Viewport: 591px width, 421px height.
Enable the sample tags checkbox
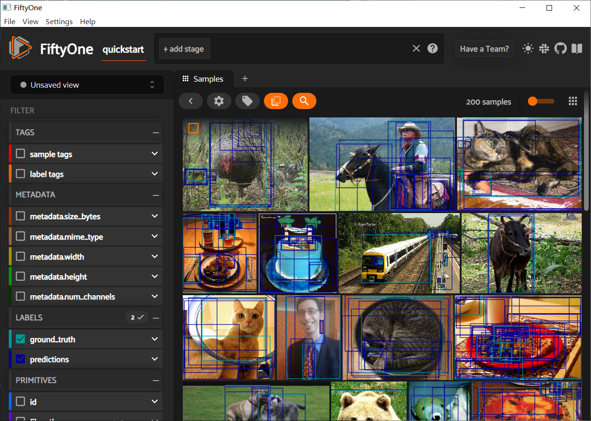point(20,154)
